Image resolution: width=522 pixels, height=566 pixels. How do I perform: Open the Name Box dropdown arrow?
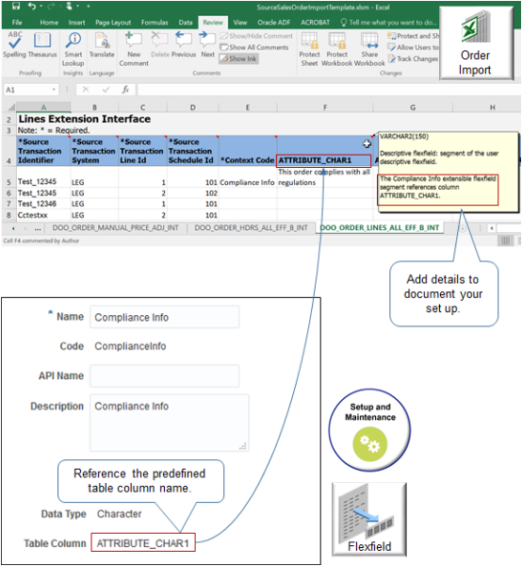pyautogui.click(x=54, y=90)
